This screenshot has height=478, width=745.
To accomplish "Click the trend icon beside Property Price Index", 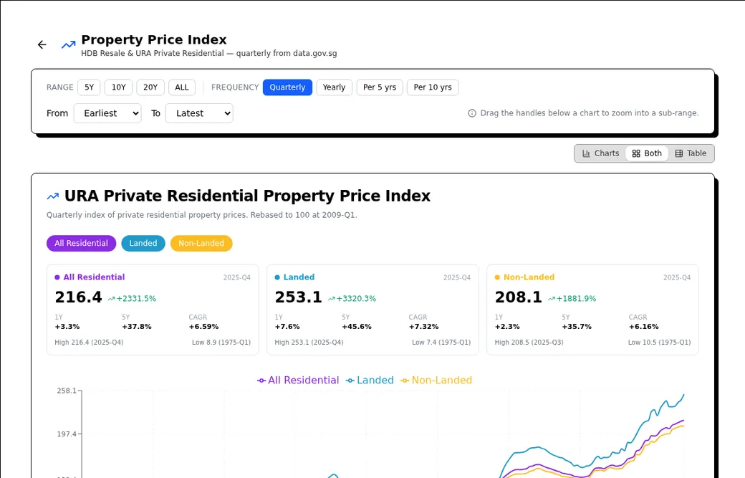I will point(69,44).
